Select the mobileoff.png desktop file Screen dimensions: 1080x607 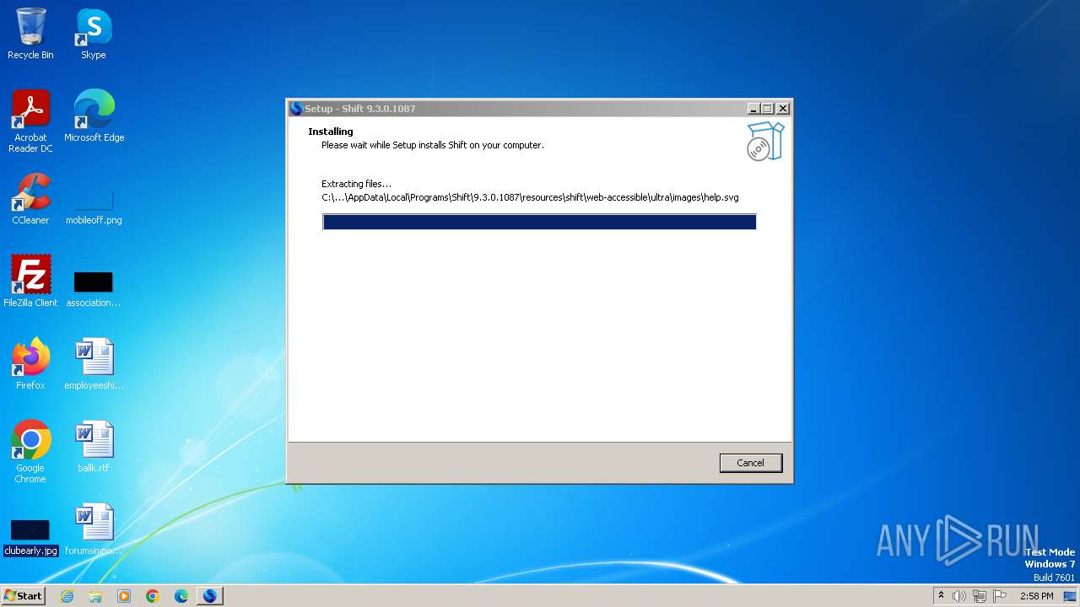pyautogui.click(x=94, y=206)
